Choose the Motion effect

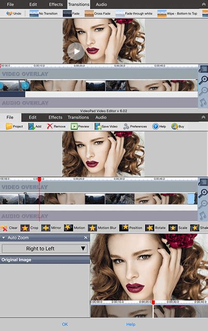click(x=75, y=228)
